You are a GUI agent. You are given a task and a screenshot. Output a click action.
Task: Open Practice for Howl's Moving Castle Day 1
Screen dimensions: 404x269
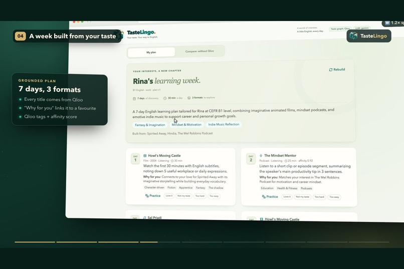click(153, 196)
